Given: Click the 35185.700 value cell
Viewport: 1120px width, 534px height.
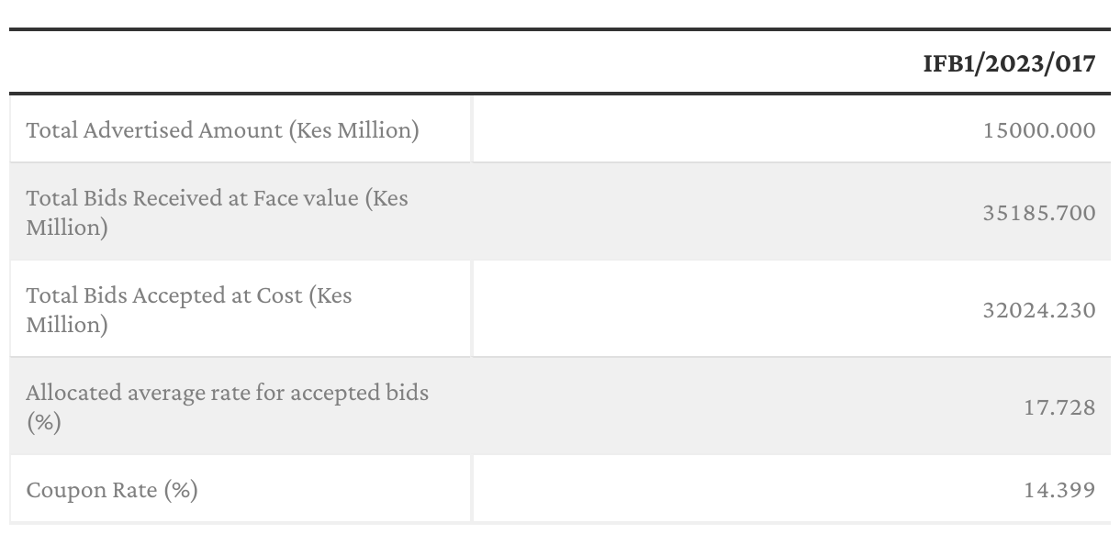Looking at the screenshot, I should [1038, 213].
